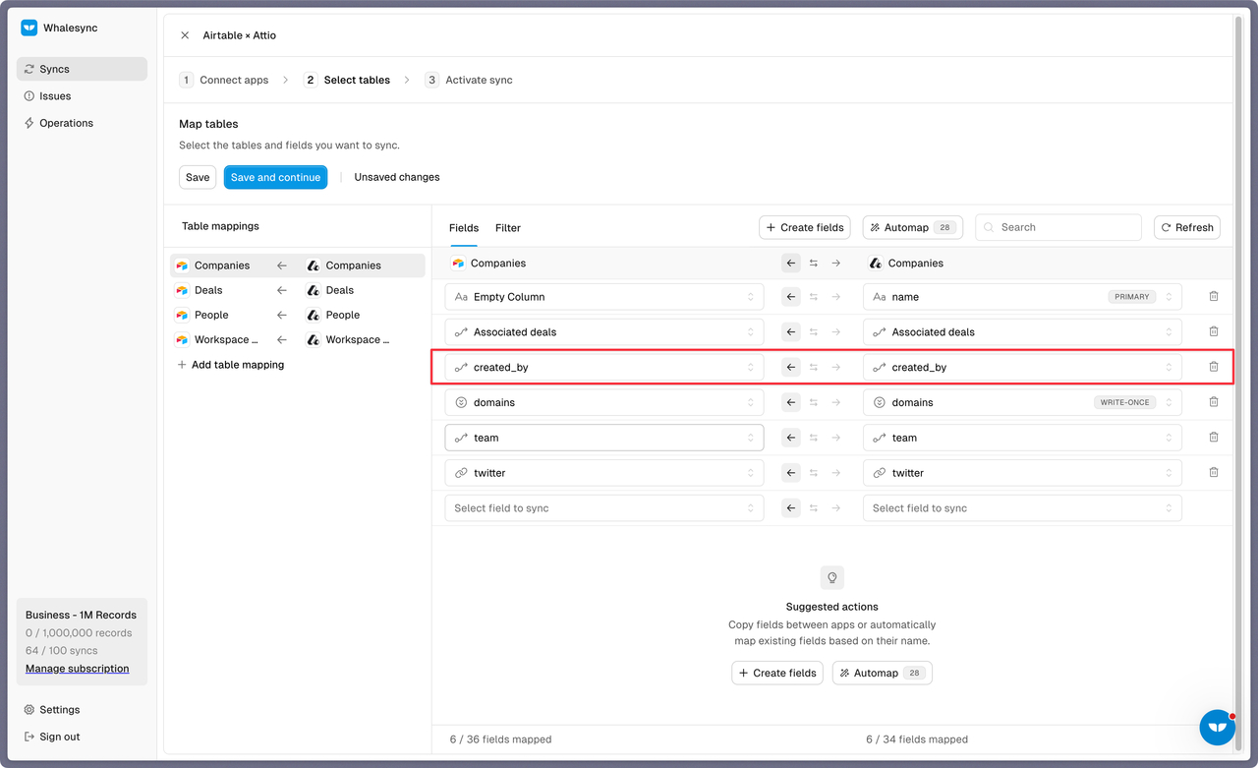
Task: Click the Save button
Action: (x=198, y=177)
